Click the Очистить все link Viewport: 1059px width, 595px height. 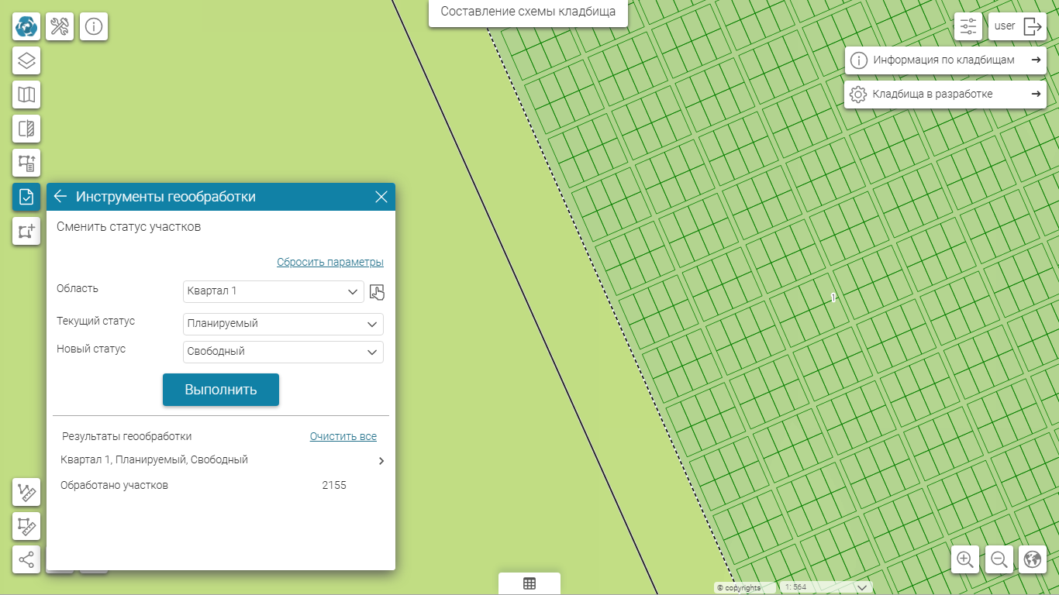pos(343,437)
